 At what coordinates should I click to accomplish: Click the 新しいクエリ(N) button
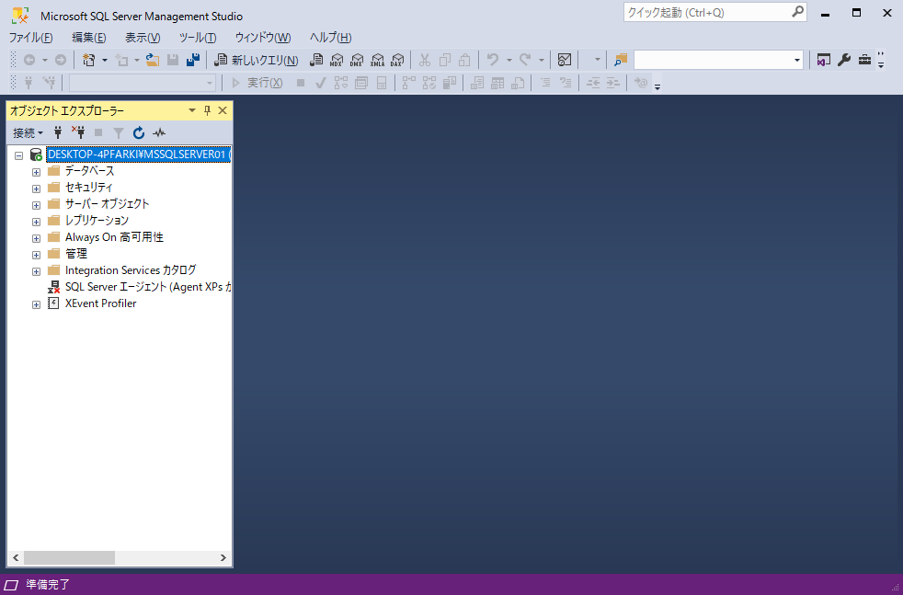coord(257,60)
